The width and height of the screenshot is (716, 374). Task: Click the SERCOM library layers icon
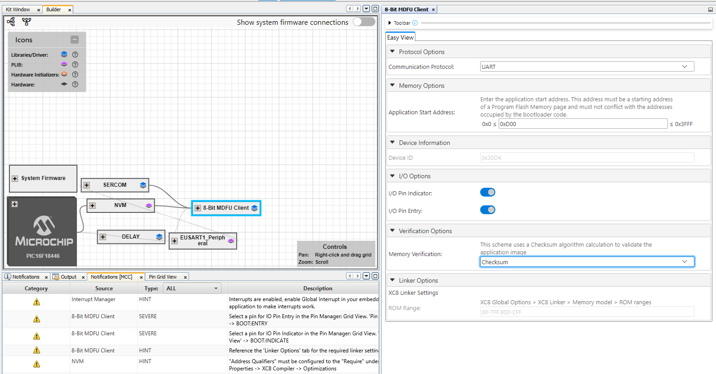click(143, 185)
